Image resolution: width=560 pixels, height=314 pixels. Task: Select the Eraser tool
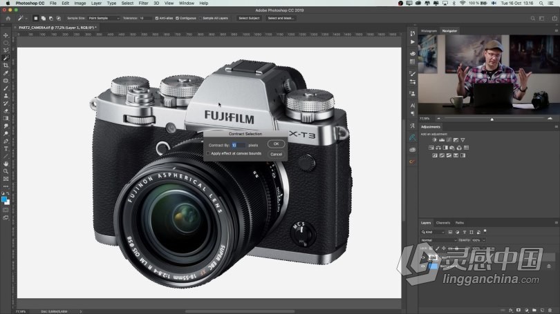point(6,111)
